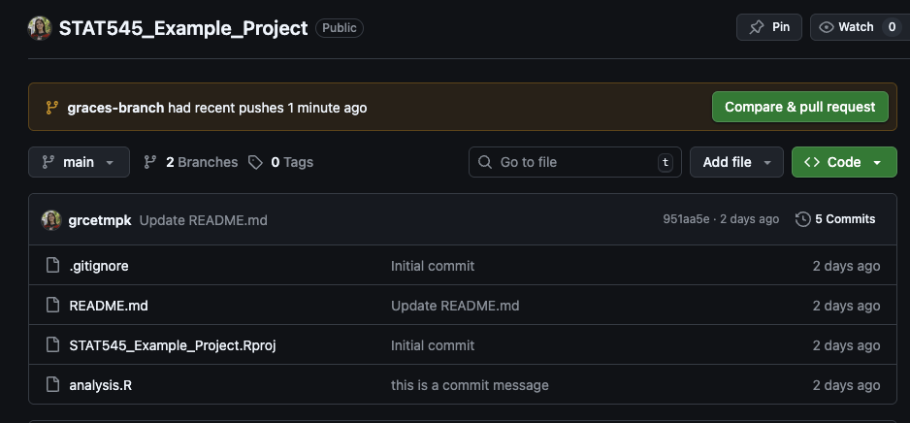Viewport: 910px width, 423px height.
Task: Open the 2 Branches page
Action: pos(191,162)
